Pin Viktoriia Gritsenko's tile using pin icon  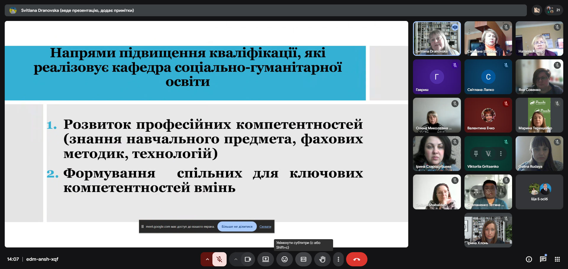click(x=476, y=154)
